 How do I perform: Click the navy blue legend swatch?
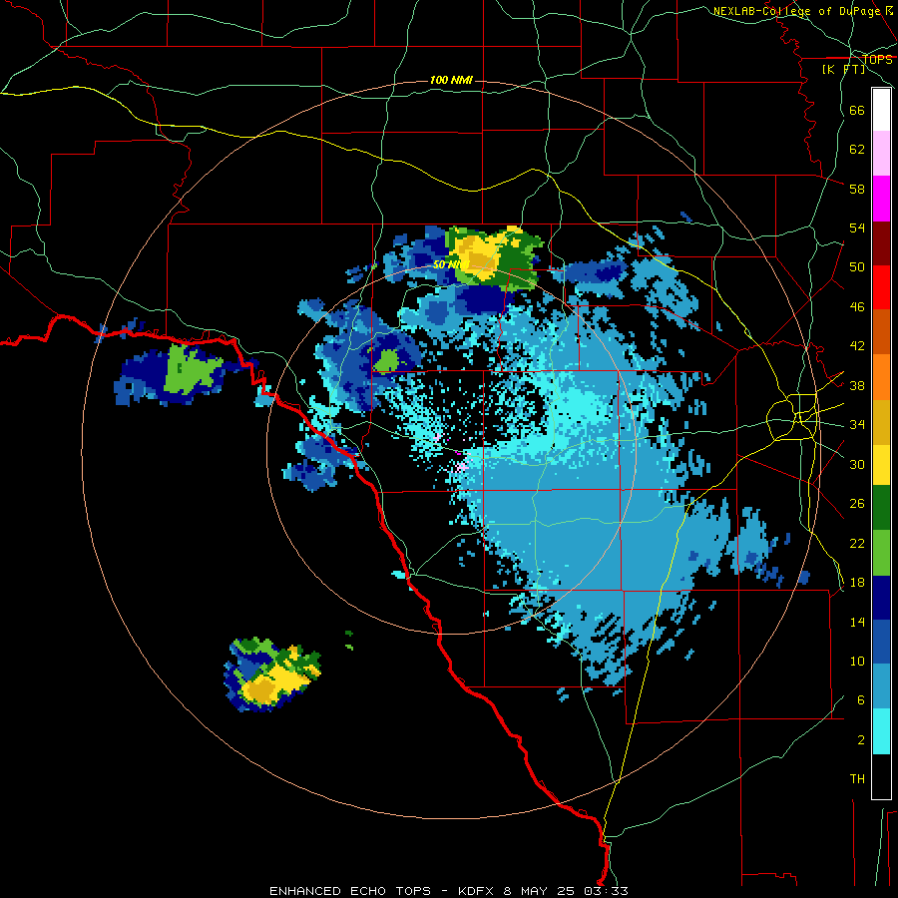881,598
